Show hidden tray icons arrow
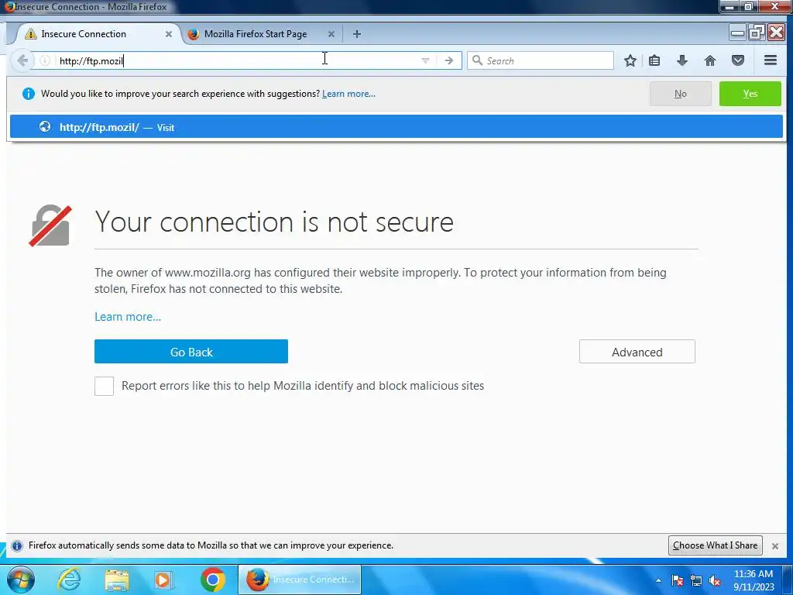Viewport: 793px width, 595px height. 658,580
